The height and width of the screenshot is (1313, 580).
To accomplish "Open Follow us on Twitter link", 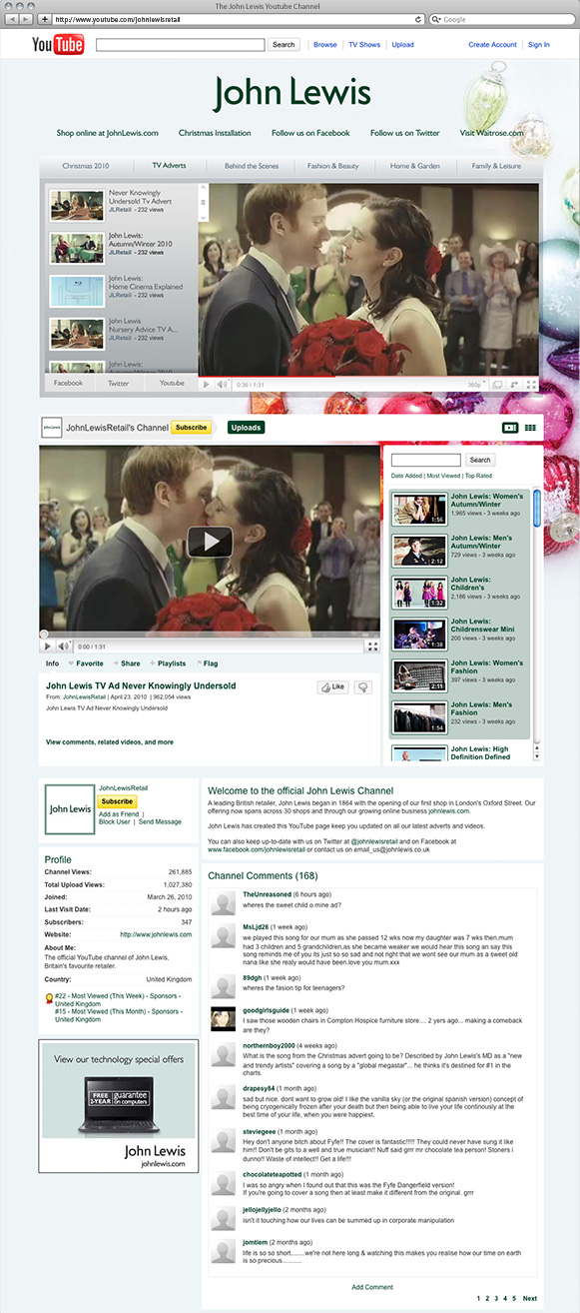I will coord(404,133).
